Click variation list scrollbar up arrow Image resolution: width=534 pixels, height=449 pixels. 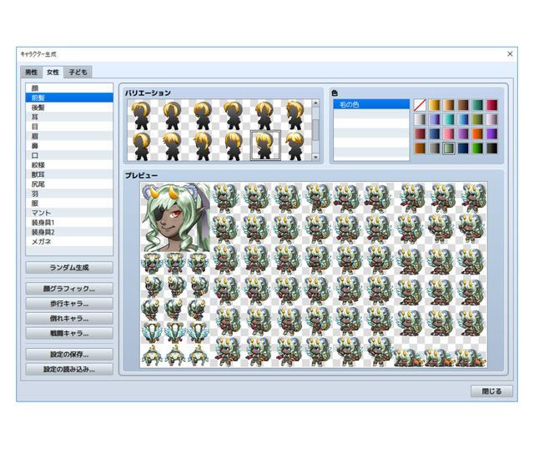(315, 103)
